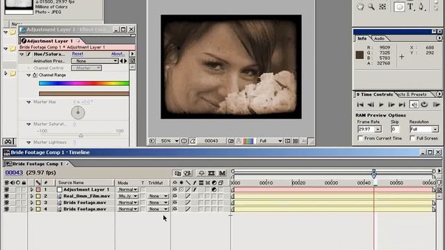Go to first frame in Time Controls
Screen dimensions: 445x250
pos(360,105)
